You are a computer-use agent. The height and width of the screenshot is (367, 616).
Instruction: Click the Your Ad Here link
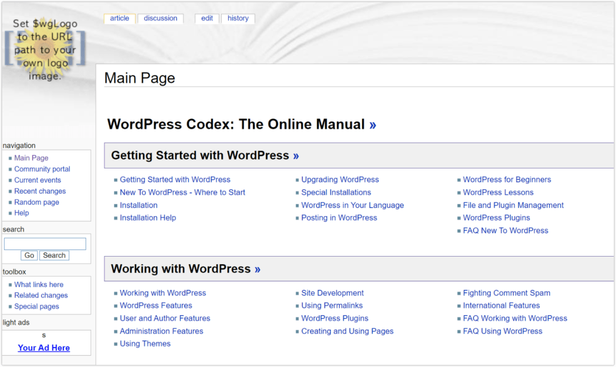[x=44, y=348]
